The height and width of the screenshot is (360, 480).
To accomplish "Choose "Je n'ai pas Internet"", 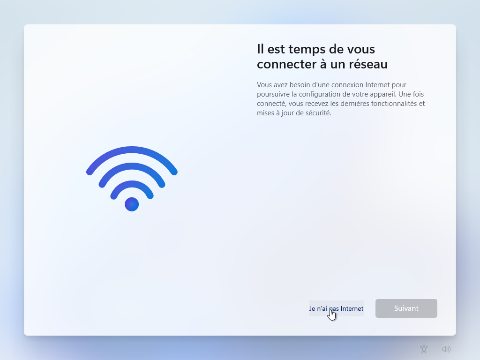I will point(337,308).
